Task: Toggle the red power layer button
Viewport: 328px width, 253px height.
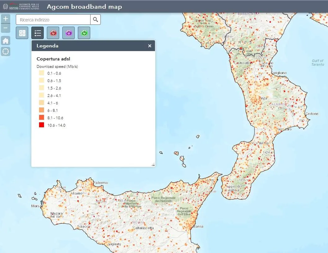Action: pyautogui.click(x=53, y=33)
